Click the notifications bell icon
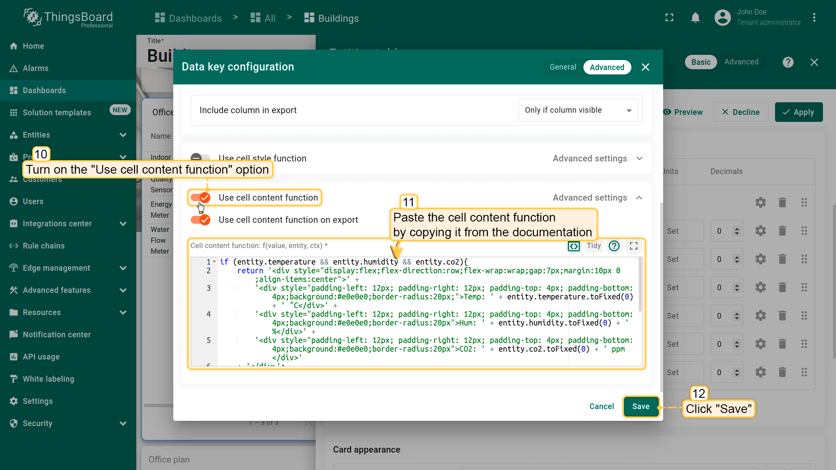This screenshot has height=470, width=836. [695, 18]
